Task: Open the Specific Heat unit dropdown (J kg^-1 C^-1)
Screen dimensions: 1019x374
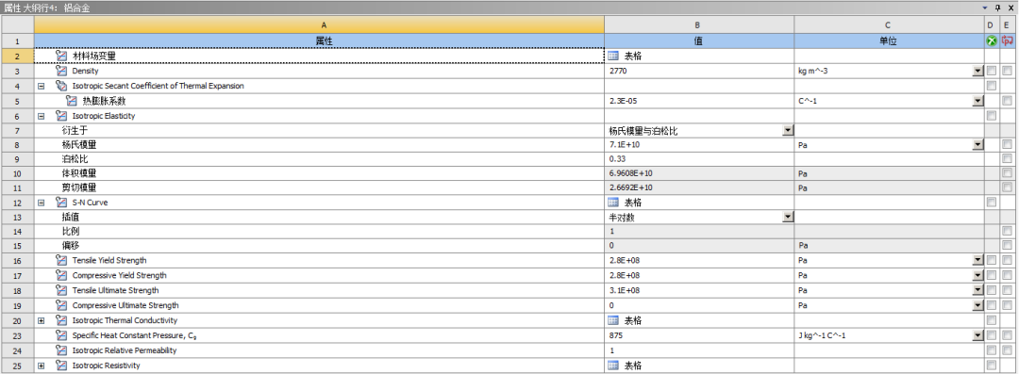Action: 977,335
